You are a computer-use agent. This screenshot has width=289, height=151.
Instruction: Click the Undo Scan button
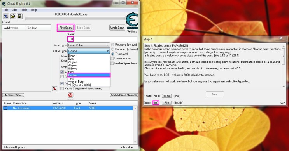[117, 28]
